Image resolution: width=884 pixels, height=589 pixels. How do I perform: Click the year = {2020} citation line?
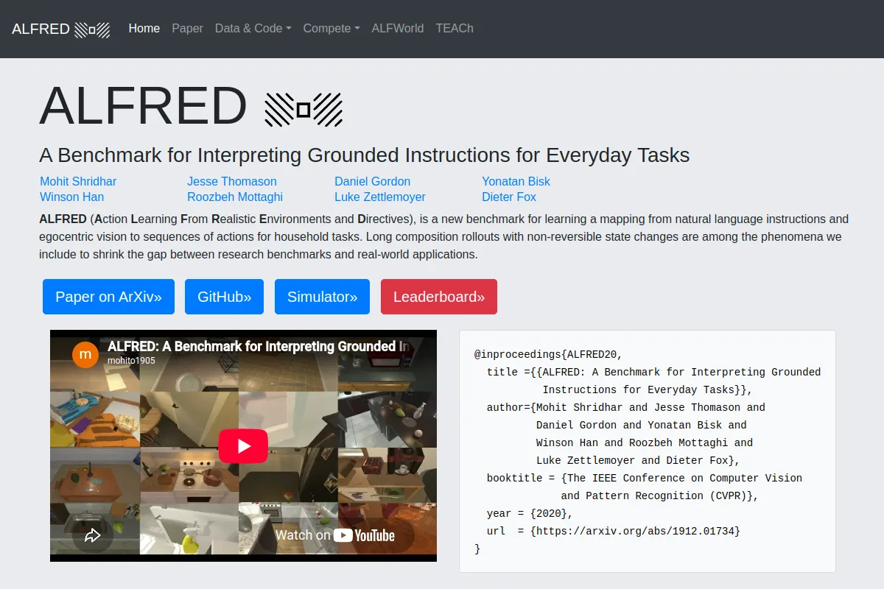point(530,513)
